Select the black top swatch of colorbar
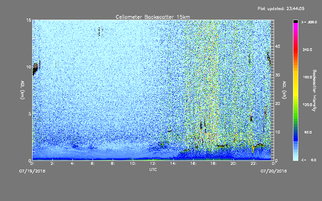322x201 pixels. coord(295,21)
